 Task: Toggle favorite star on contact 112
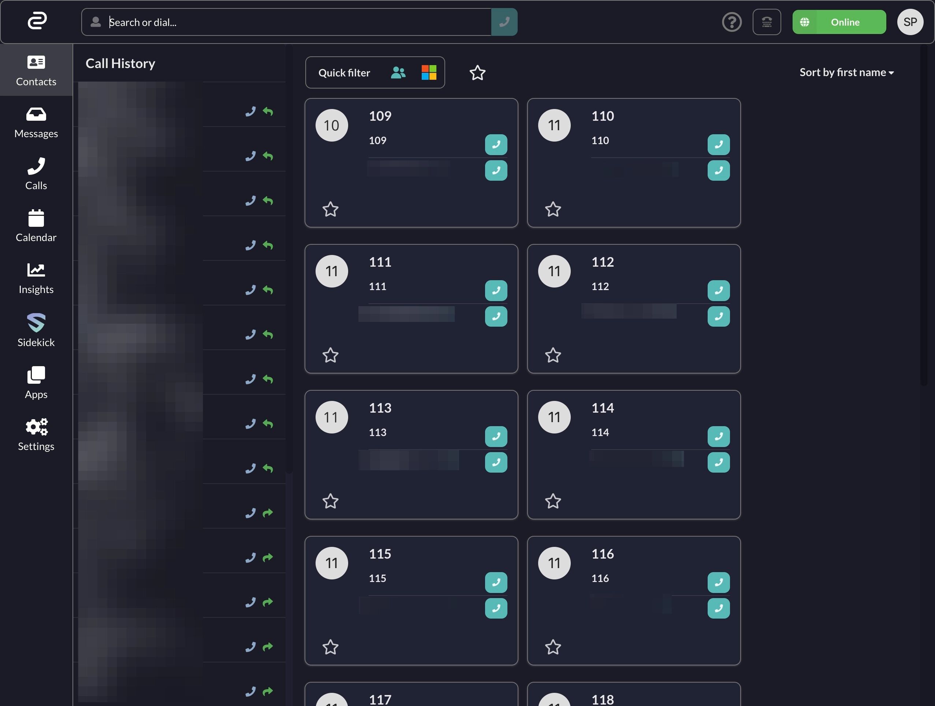click(x=553, y=356)
